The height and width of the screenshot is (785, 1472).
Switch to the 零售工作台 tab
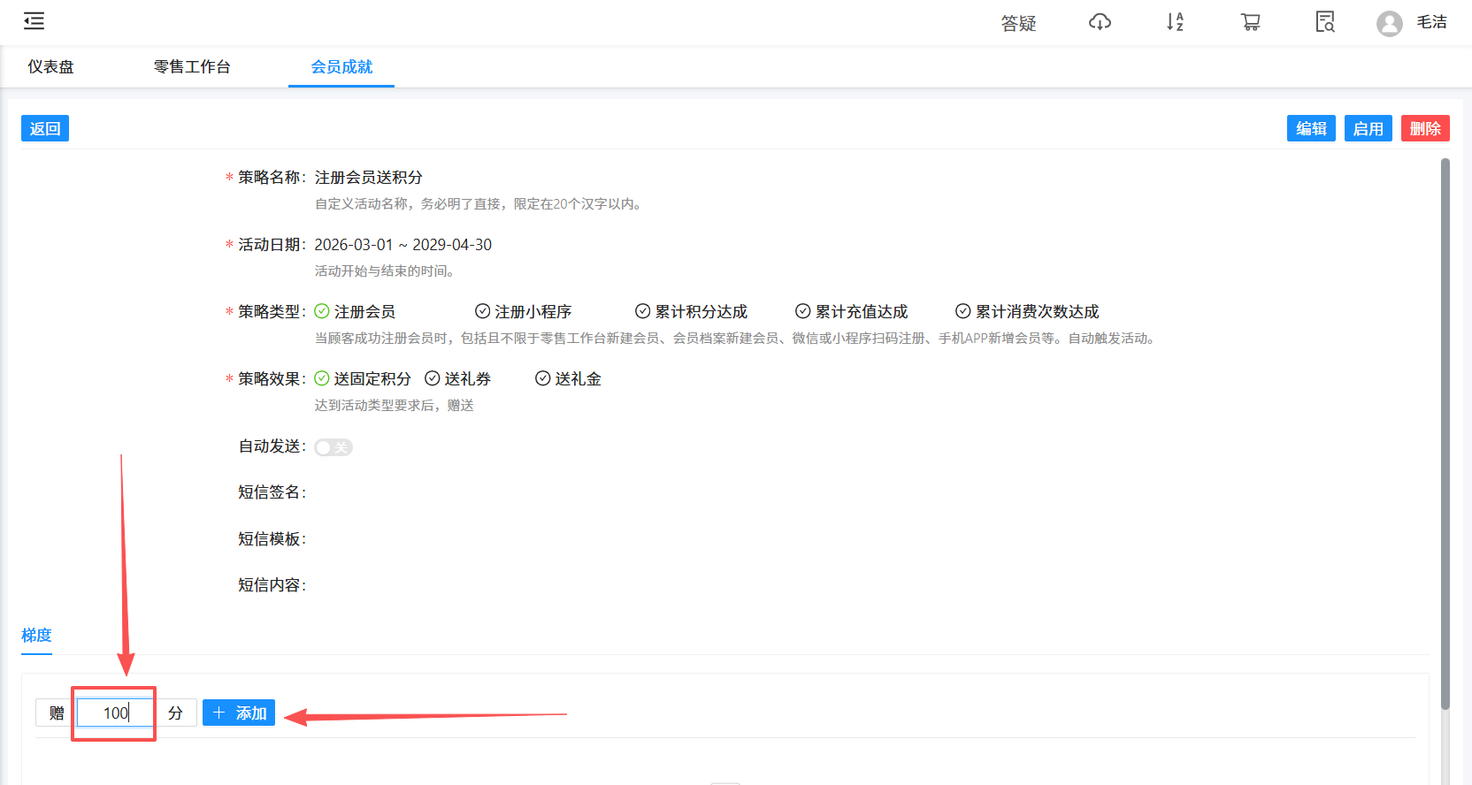click(192, 67)
